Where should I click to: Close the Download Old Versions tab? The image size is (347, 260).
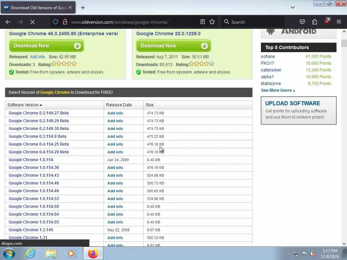coord(70,7)
